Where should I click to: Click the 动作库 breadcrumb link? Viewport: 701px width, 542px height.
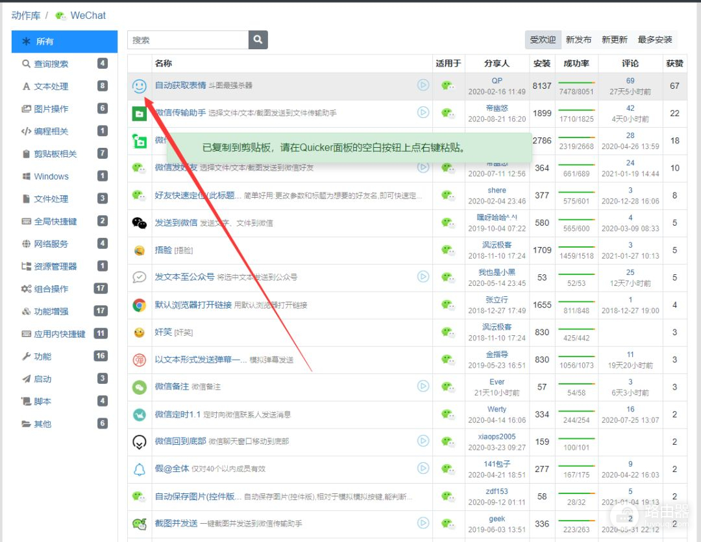pos(26,15)
